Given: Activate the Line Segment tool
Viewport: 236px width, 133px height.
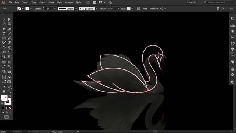Looking at the screenshot, I should pyautogui.click(x=9, y=34).
